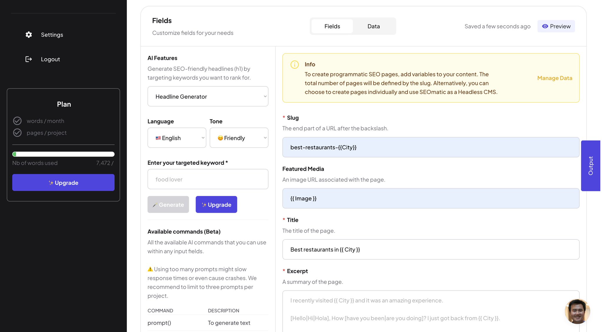Click the sparkle Upgrade button beside Generate
The width and height of the screenshot is (602, 332).
tap(216, 204)
